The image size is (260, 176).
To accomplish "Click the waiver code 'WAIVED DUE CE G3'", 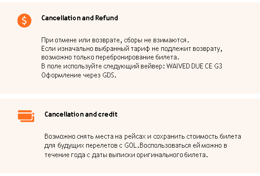I will [194, 66].
